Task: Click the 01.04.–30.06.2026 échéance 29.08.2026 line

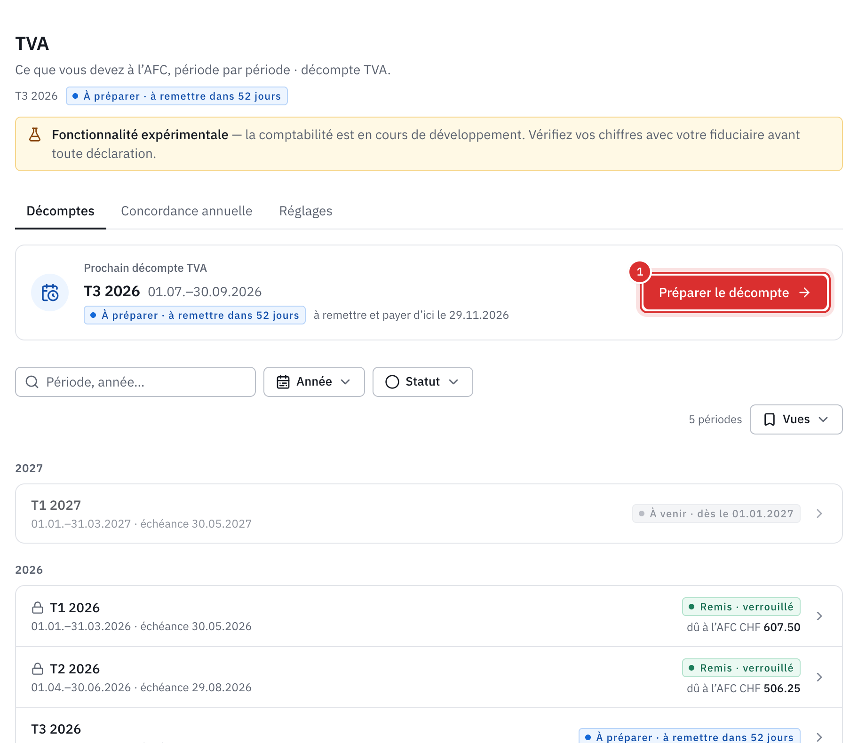Action: click(142, 688)
